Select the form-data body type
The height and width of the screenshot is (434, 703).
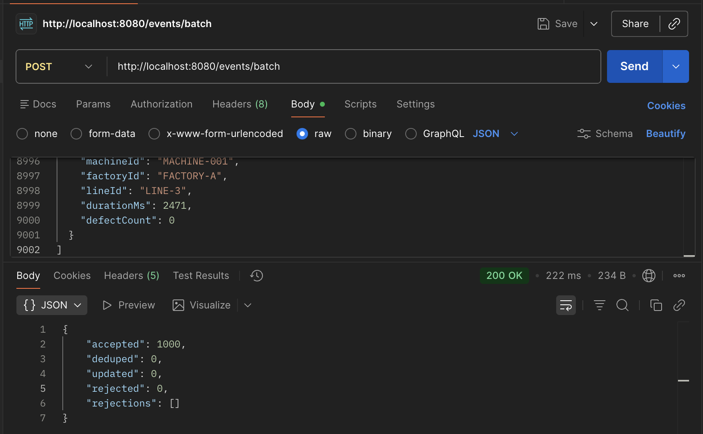(76, 133)
